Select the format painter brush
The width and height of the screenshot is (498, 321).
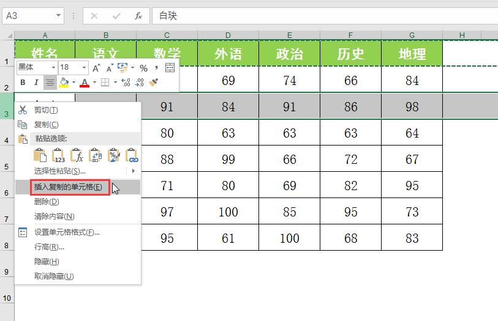click(x=154, y=83)
